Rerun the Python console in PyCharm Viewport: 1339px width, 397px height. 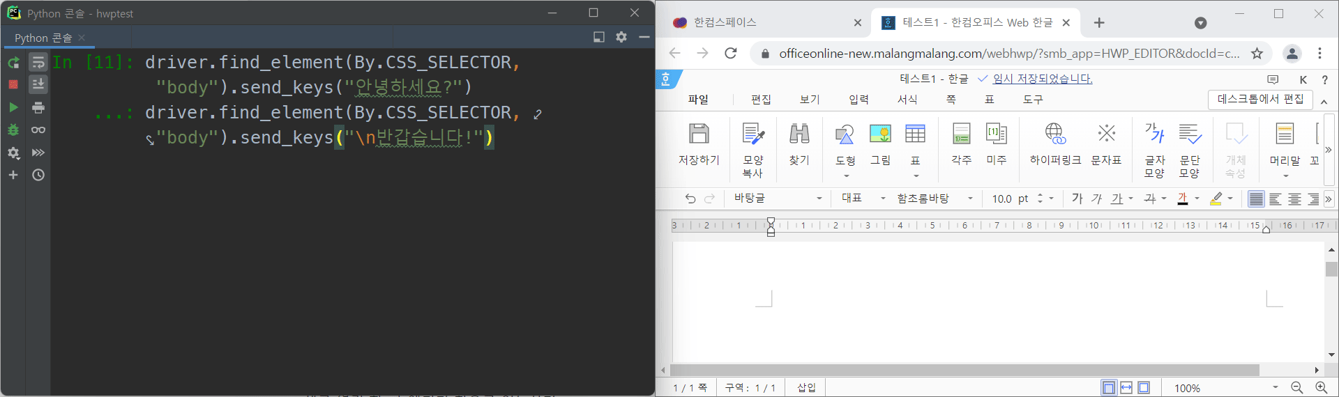(x=13, y=63)
